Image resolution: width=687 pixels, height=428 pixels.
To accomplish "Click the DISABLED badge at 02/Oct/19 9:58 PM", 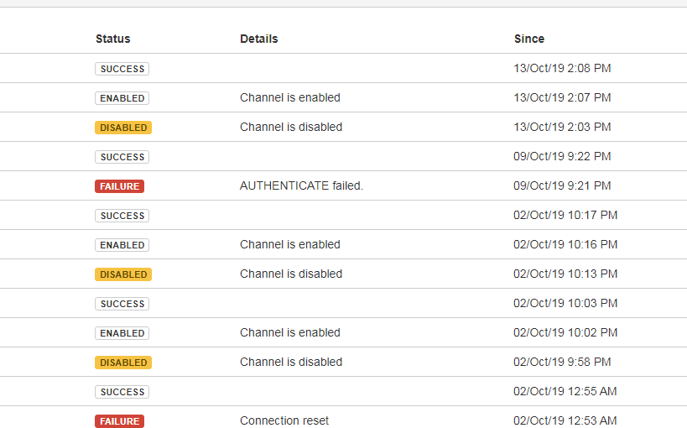I will point(123,363).
